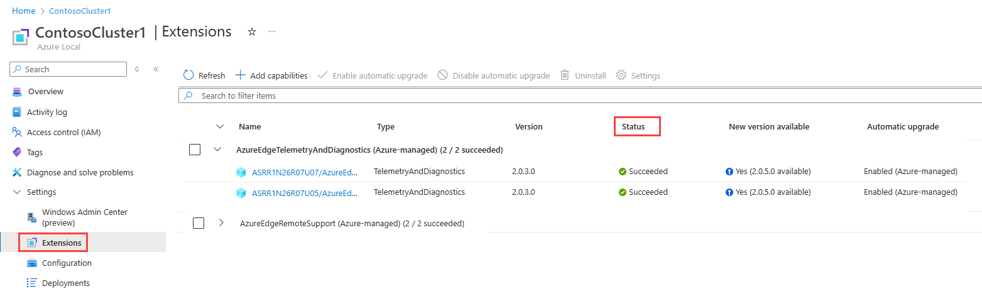This screenshot has width=982, height=296.
Task: Click the collapse-all chevron in the table header
Action: pyautogui.click(x=220, y=127)
